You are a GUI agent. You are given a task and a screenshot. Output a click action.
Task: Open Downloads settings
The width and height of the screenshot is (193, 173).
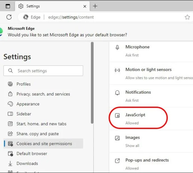pos(43,164)
